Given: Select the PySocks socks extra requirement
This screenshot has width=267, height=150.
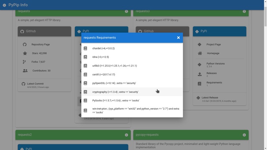Looking at the screenshot, I should pyautogui.click(x=132, y=100).
